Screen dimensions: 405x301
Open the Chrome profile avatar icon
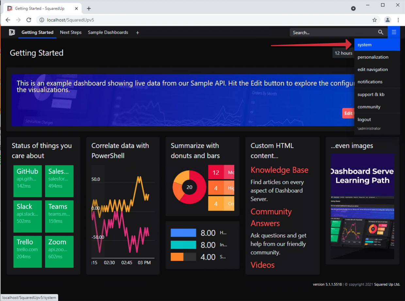(387, 20)
